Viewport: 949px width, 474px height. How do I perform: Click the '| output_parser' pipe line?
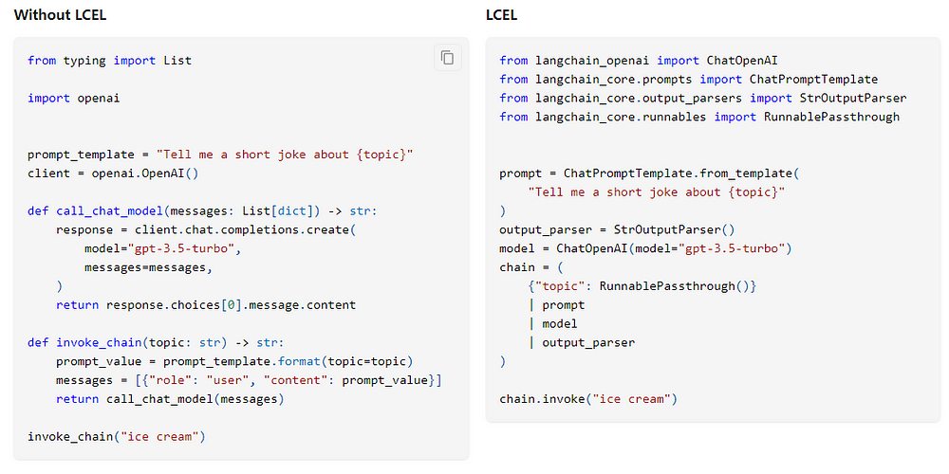[x=582, y=343]
